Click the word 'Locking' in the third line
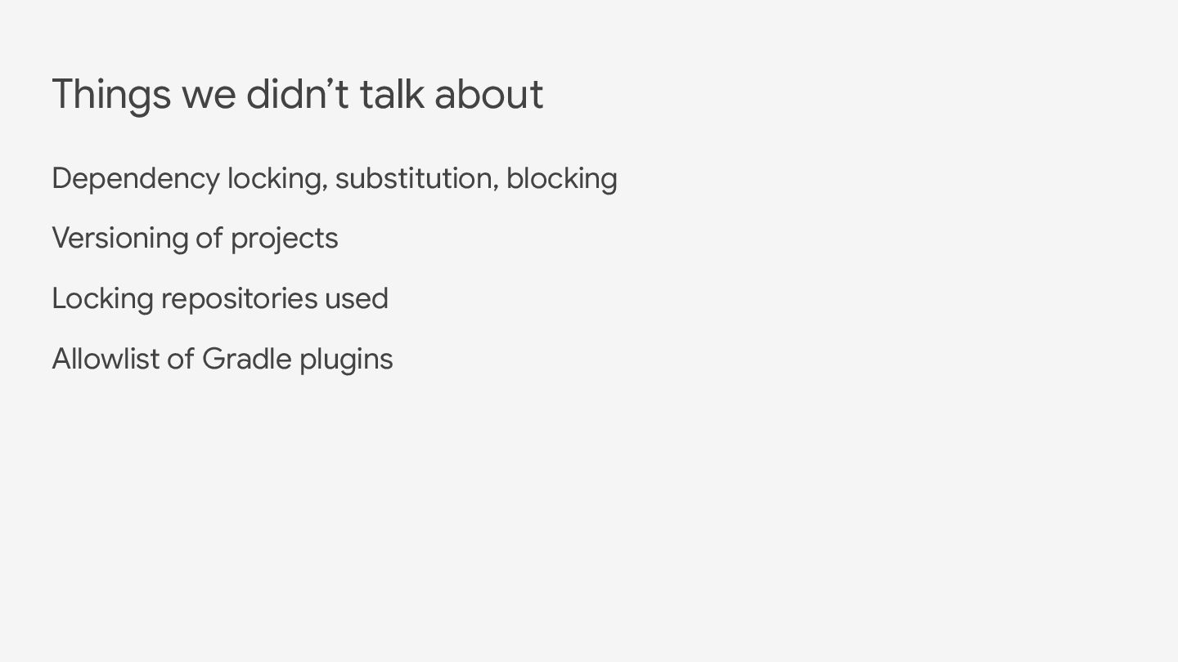Image resolution: width=1178 pixels, height=662 pixels. pyautogui.click(x=102, y=299)
